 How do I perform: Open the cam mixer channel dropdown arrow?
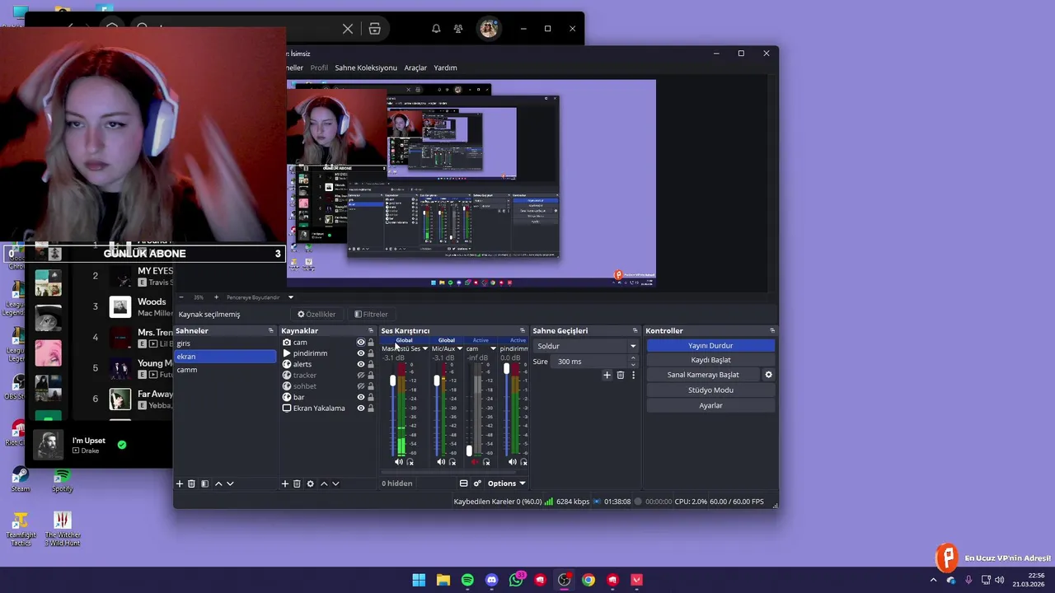click(493, 348)
